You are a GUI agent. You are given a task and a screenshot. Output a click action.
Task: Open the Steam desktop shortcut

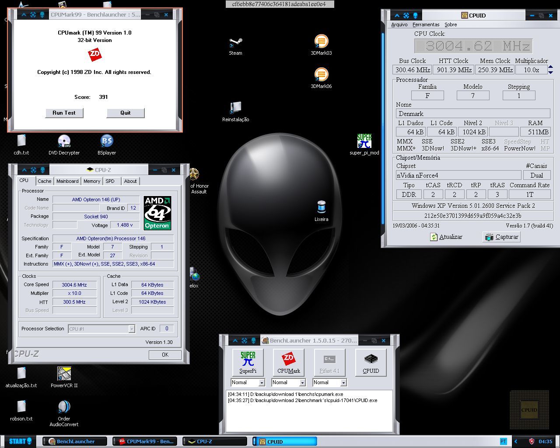tap(235, 46)
